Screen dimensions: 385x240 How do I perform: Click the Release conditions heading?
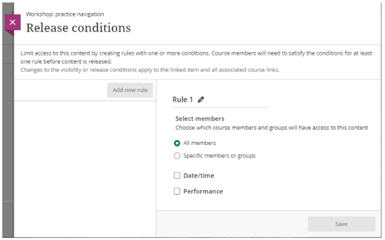coord(78,28)
